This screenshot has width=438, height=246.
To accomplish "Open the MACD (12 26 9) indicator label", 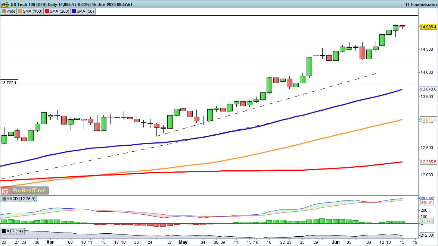I will (x=18, y=199).
